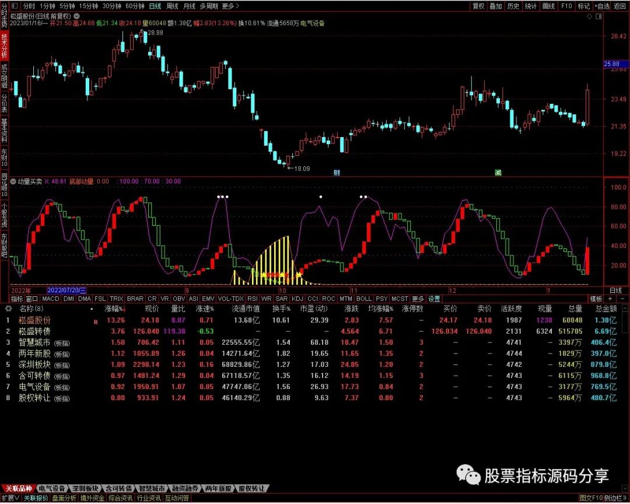Switch to 融资融券 bottom tab
The height and width of the screenshot is (504, 630).
(185, 489)
